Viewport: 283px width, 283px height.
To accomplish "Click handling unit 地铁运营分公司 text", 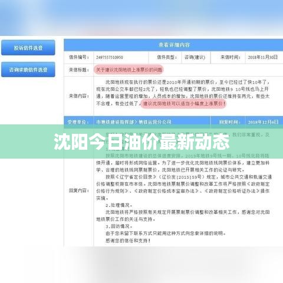I will coord(155,122).
